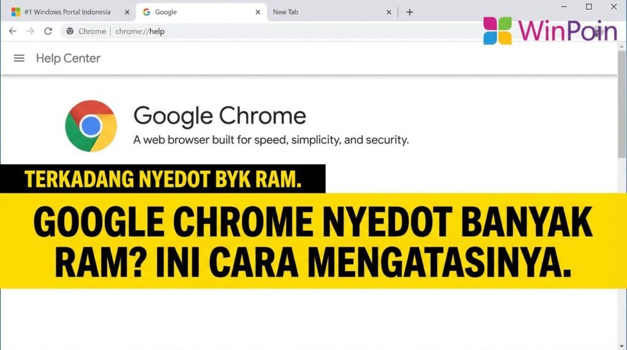Close the Google tab
This screenshot has height=350, width=627.
coord(258,12)
